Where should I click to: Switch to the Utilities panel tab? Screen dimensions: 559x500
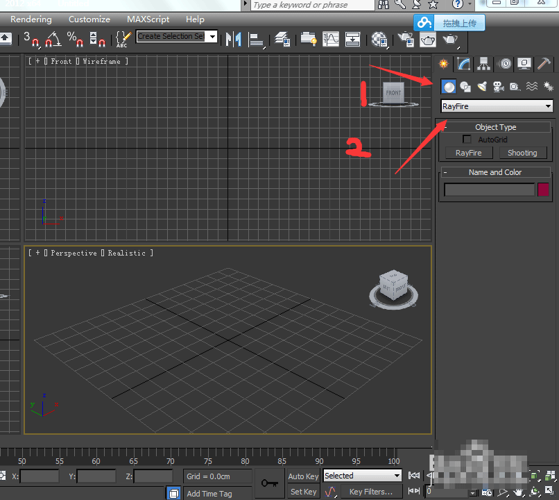[x=544, y=64]
